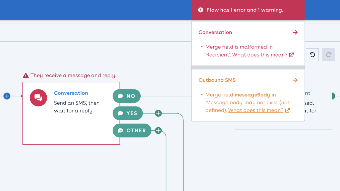This screenshot has width=340, height=191.
Task: Click the Conversation heading in error panel
Action: pyautogui.click(x=215, y=32)
